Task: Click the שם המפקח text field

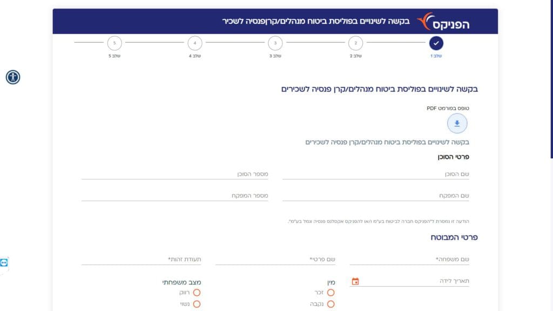Action: [375, 195]
